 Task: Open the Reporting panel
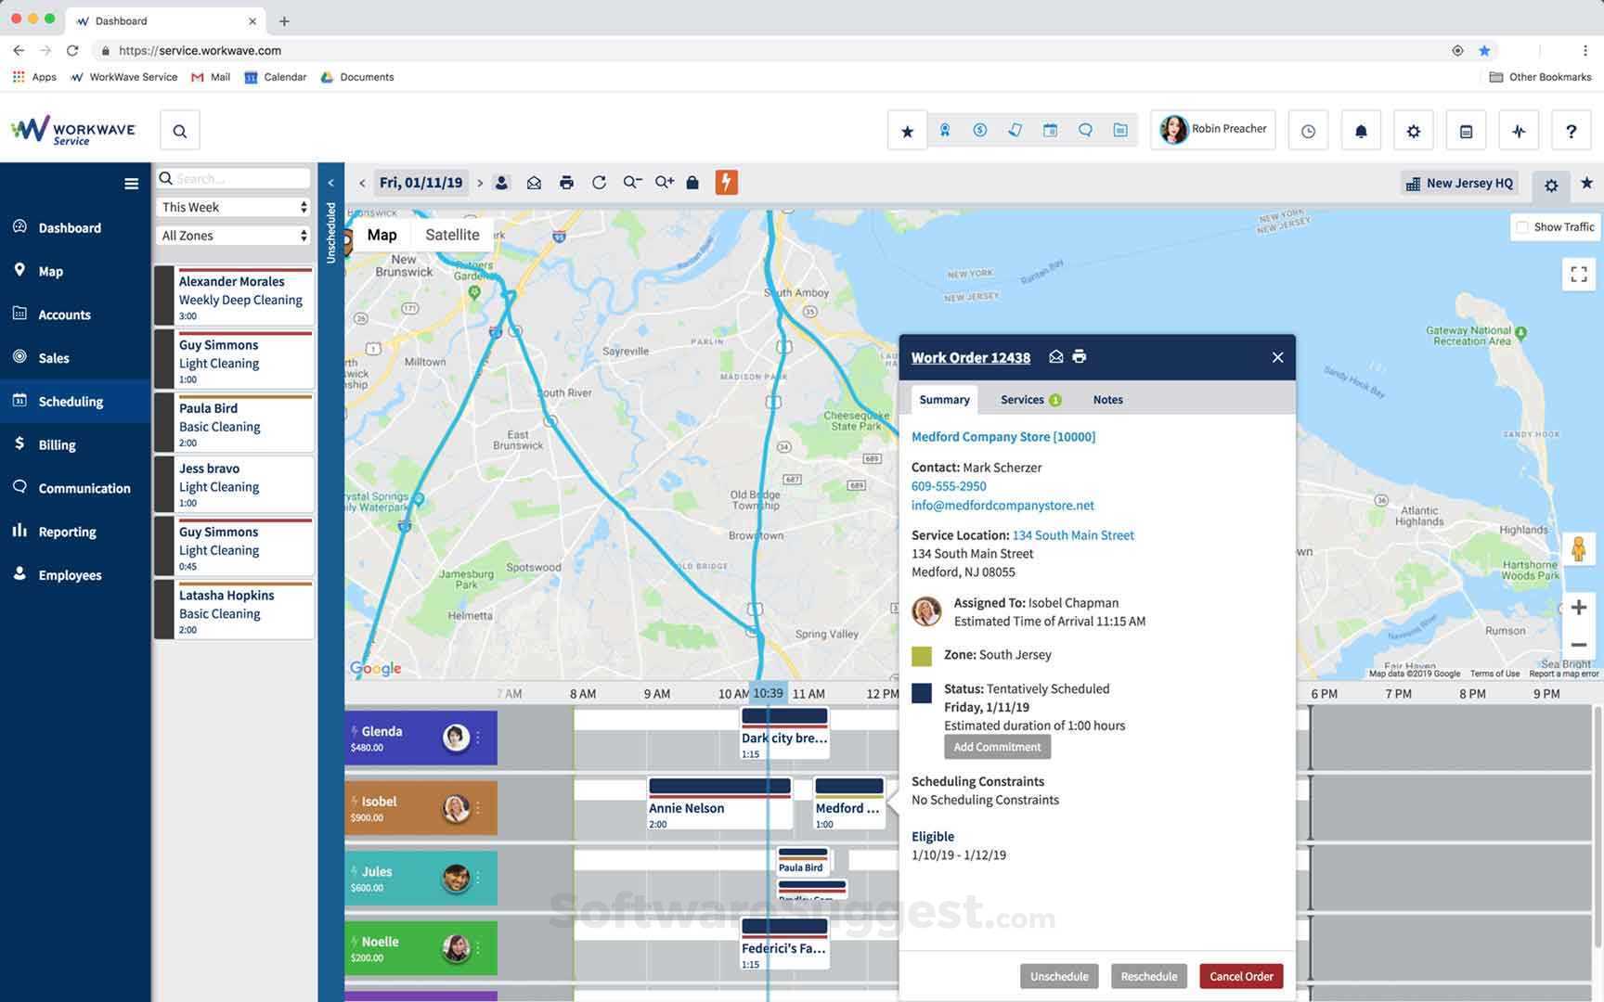67,531
